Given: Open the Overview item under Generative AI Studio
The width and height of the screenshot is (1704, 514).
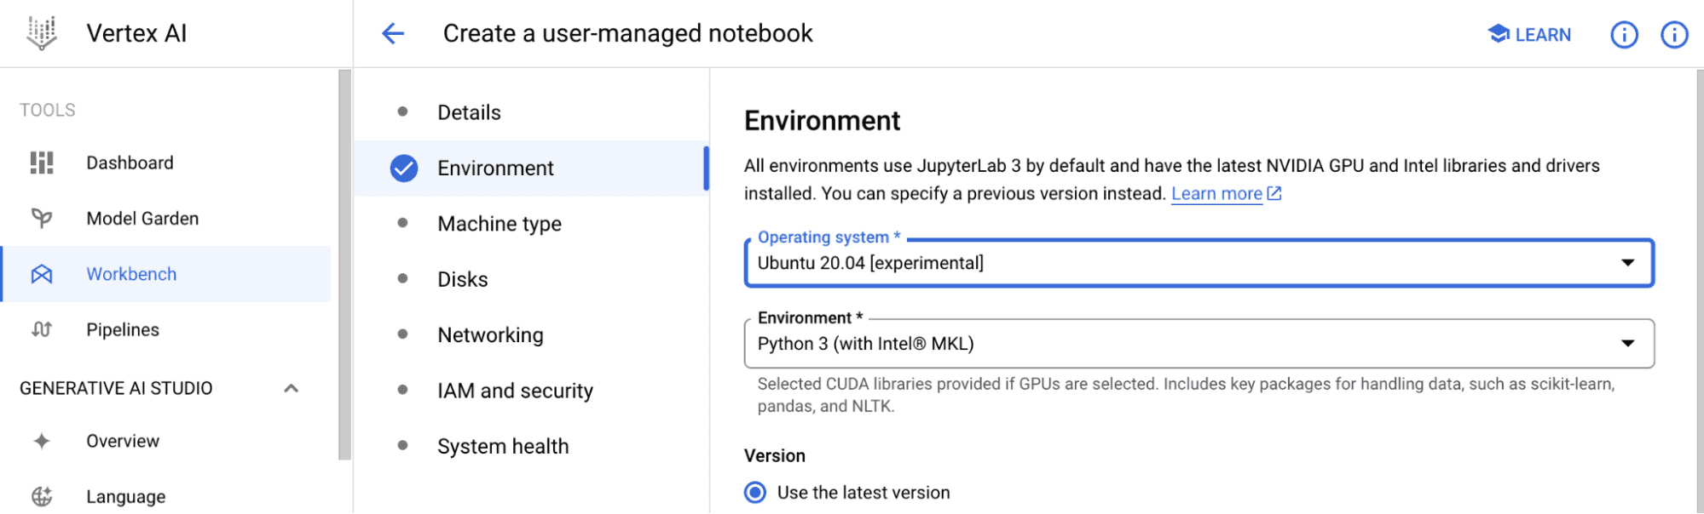Looking at the screenshot, I should (165, 441).
